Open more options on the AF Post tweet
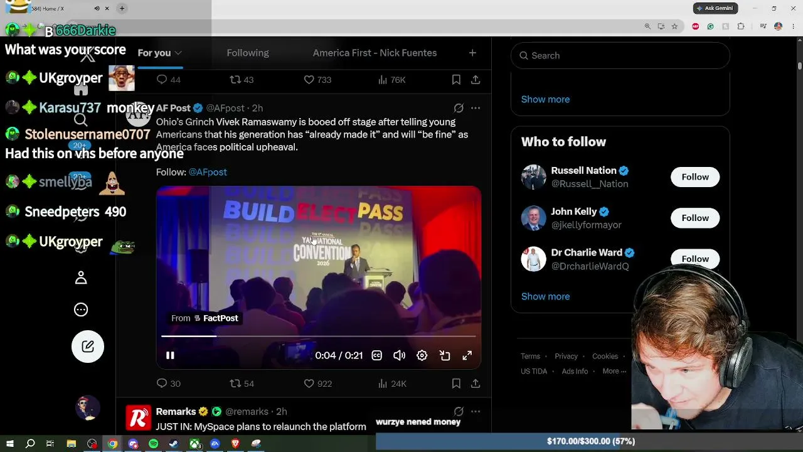This screenshot has height=452, width=803. coord(476,108)
